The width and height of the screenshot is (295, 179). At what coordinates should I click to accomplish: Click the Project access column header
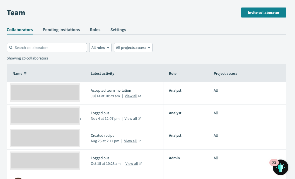(225, 74)
